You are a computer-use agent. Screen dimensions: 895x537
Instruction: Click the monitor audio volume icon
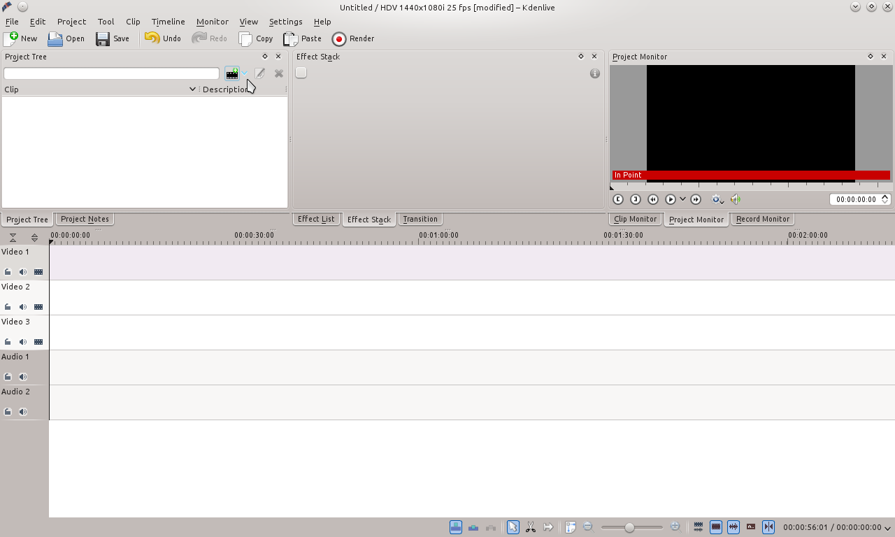[x=736, y=199]
